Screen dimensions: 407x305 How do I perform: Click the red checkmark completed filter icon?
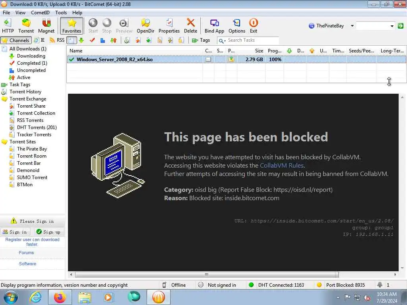(x=92, y=40)
